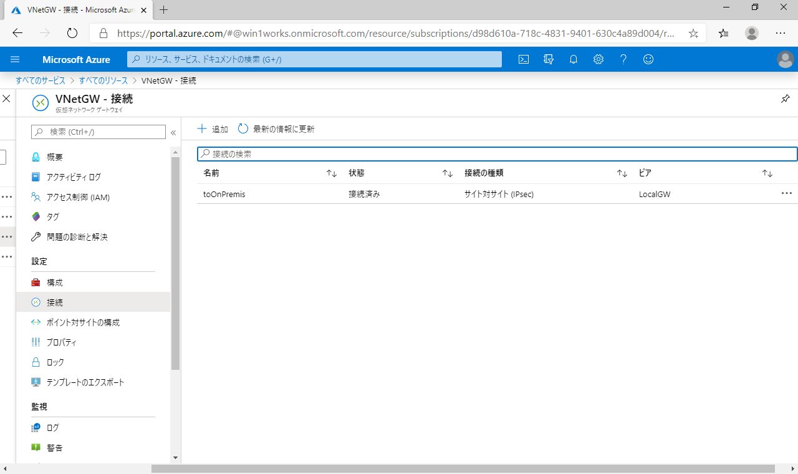This screenshot has height=474, width=798.
Task: Open 構成 menu item
Action: coord(94,283)
